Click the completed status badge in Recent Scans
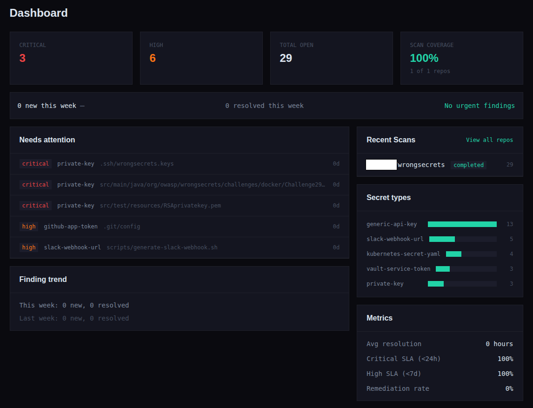Image resolution: width=533 pixels, height=408 pixels. tap(468, 165)
